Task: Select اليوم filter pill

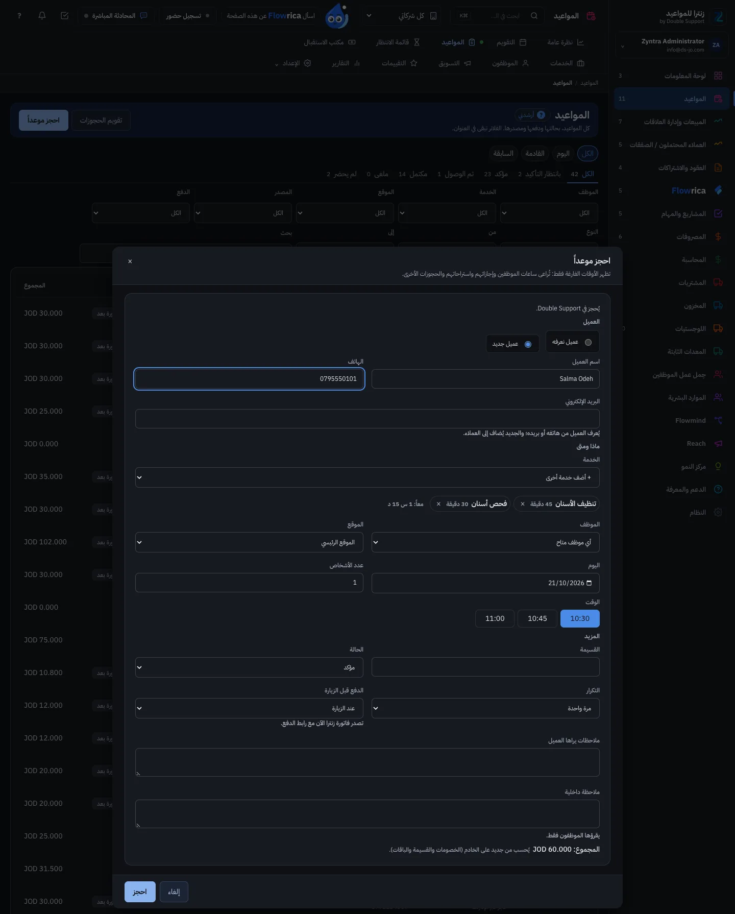Action: point(563,153)
